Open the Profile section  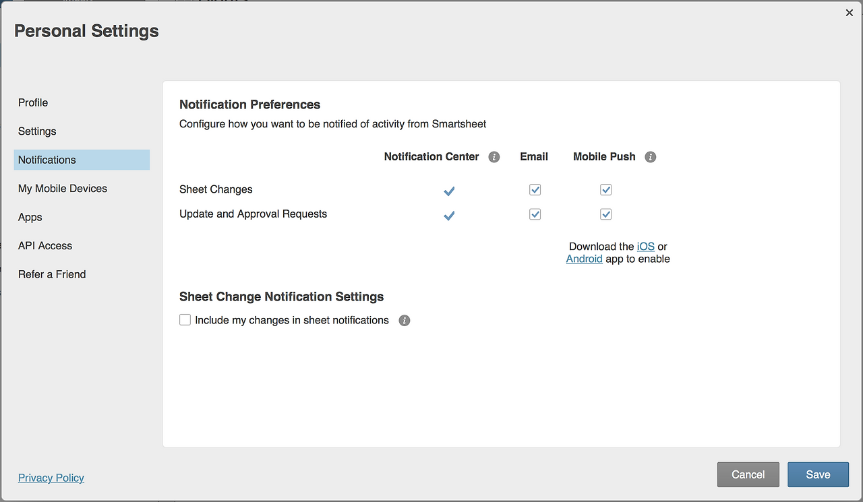[x=33, y=102]
